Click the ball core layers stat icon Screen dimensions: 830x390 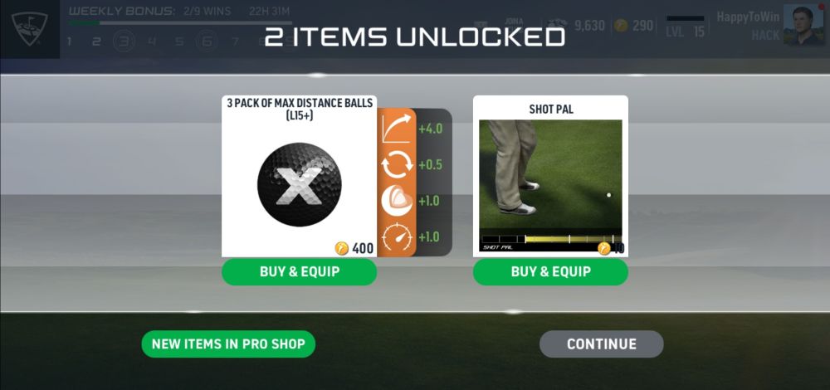(x=397, y=201)
